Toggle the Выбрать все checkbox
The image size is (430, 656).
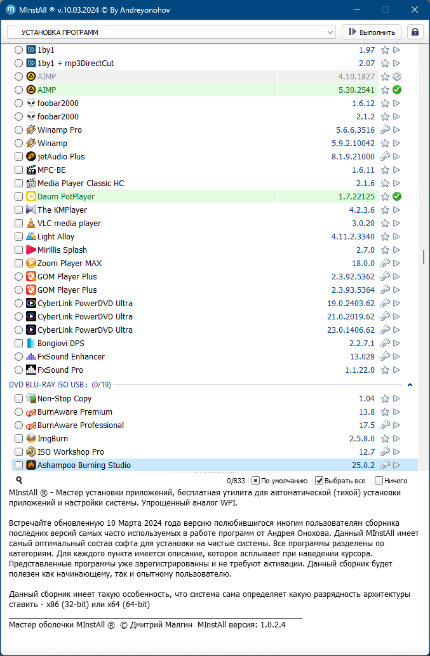pyautogui.click(x=319, y=481)
